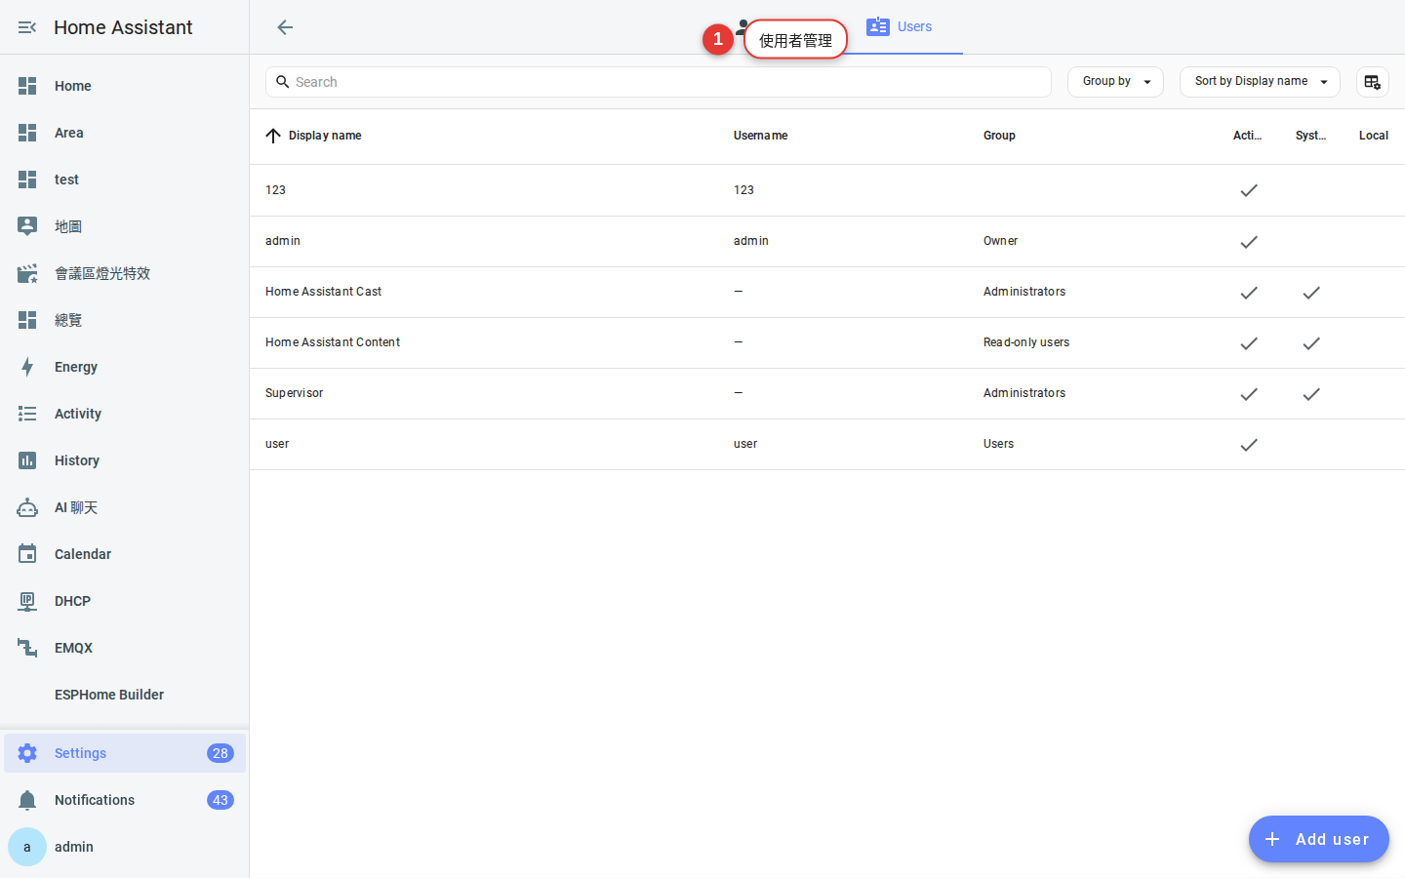Click 'Administrators' in the Home Assistant Cast row
Viewport: 1405px width, 878px height.
click(1024, 292)
